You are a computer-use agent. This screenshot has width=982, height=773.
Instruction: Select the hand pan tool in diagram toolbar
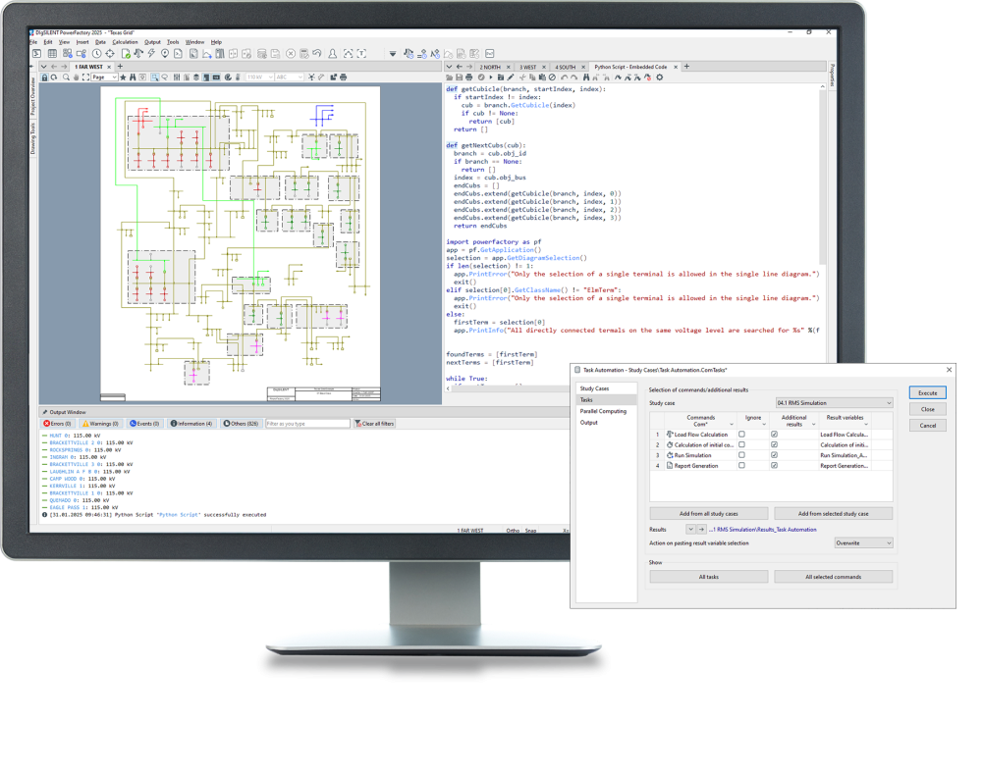pyautogui.click(x=76, y=77)
